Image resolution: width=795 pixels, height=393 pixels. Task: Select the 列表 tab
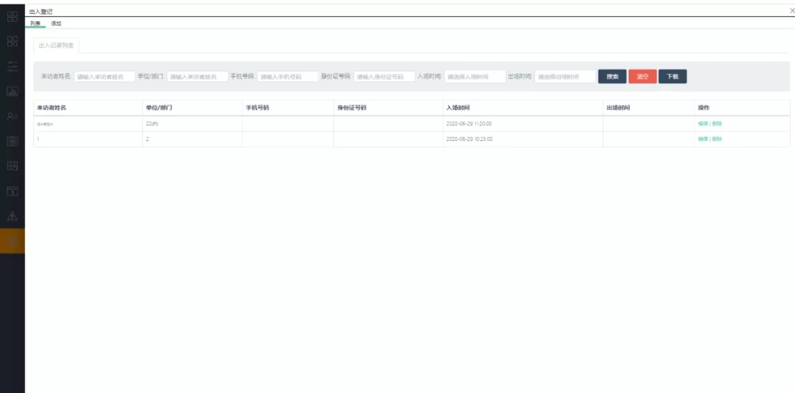tap(35, 24)
